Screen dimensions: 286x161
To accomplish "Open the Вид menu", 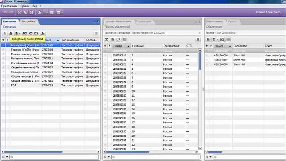I will [x=35, y=6].
